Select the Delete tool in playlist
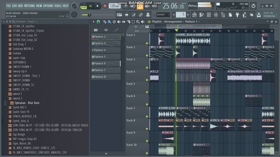The width and height of the screenshot is (280, 157). click(x=114, y=22)
